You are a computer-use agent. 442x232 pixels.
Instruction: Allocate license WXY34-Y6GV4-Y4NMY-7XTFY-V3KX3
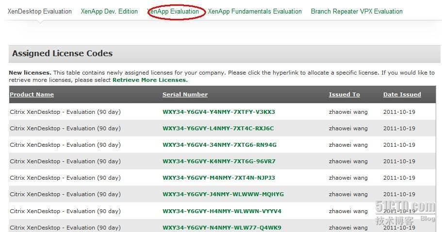tap(218, 112)
